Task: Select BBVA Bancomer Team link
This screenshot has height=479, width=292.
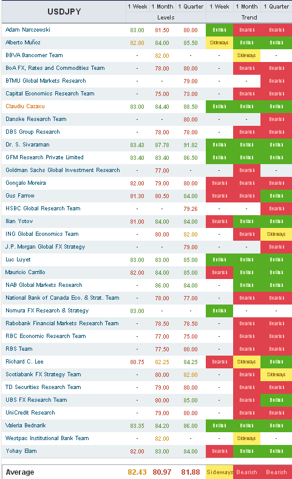Action: pyautogui.click(x=34, y=55)
